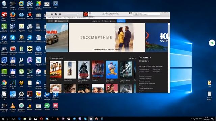Open the Google Chrome desktop icon
216x121 pixels.
click(x=4, y=84)
